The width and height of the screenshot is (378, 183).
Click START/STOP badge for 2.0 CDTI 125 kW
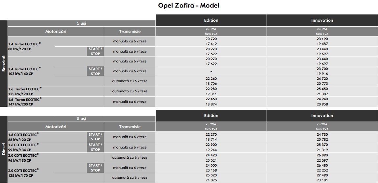(x=95, y=168)
